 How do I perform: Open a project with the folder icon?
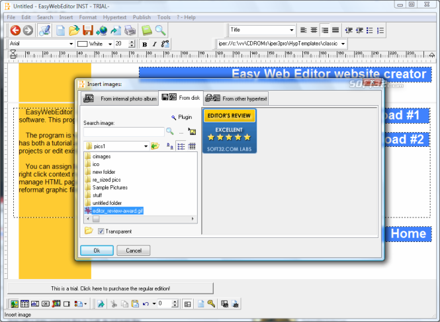click(74, 30)
